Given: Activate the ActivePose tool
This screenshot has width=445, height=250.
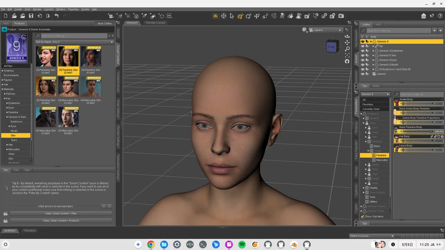Looking at the screenshot, I should click(274, 16).
